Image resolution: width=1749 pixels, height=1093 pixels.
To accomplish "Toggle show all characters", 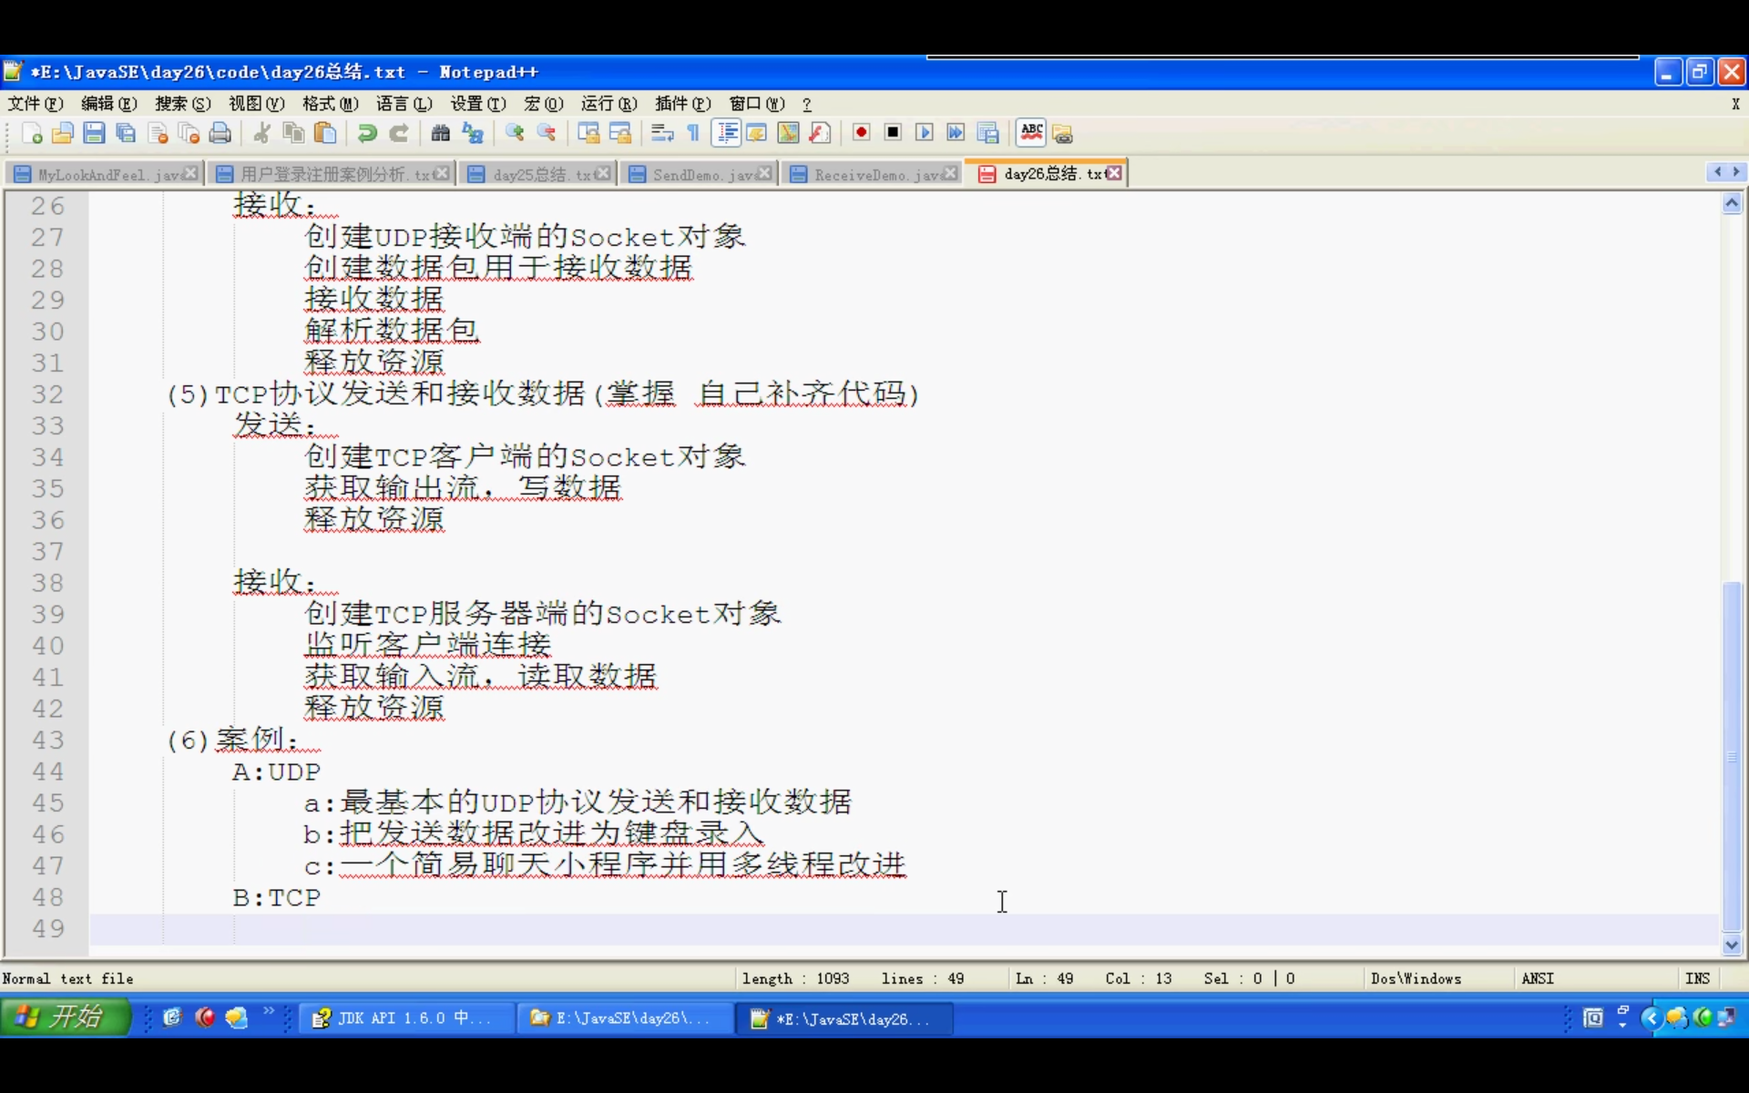I will coord(693,134).
